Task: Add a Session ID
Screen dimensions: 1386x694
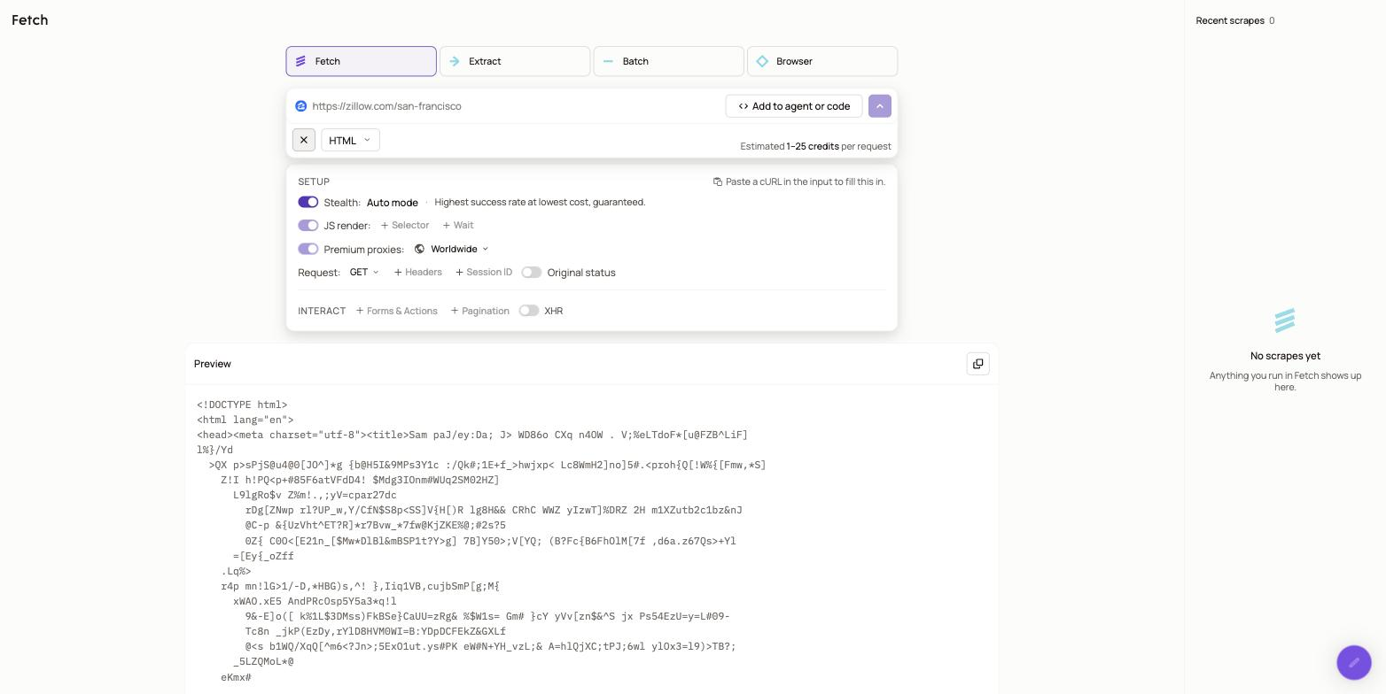Action: tap(484, 273)
